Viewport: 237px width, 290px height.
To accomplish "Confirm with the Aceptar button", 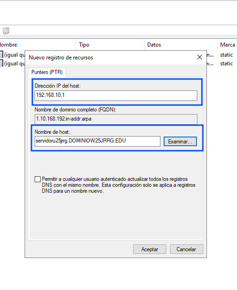I will (x=149, y=249).
